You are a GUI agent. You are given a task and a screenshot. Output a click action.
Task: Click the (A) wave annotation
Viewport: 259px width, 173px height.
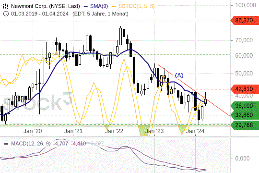pos(179,75)
